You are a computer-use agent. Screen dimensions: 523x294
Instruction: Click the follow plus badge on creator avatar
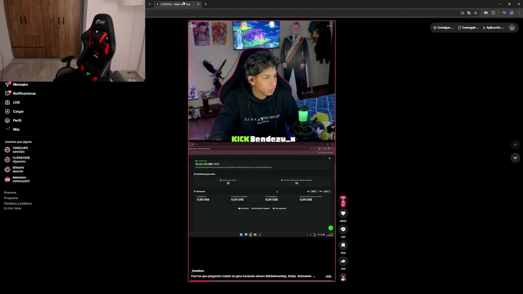point(343,205)
